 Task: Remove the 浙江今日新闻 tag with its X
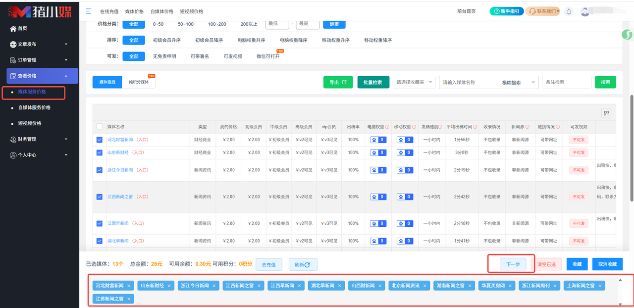click(213, 286)
